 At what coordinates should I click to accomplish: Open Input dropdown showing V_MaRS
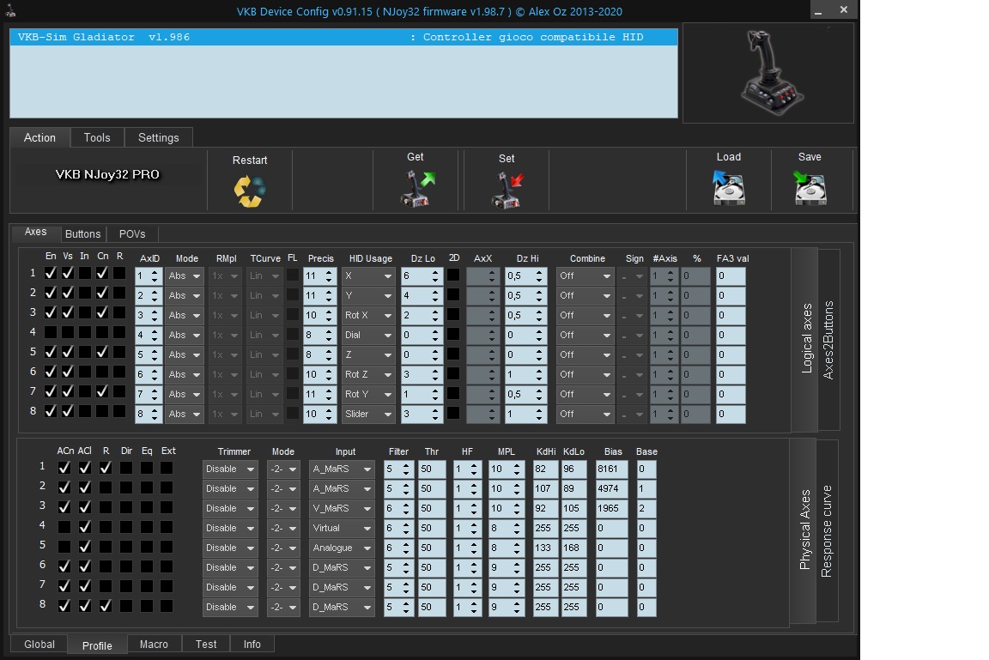click(342, 508)
